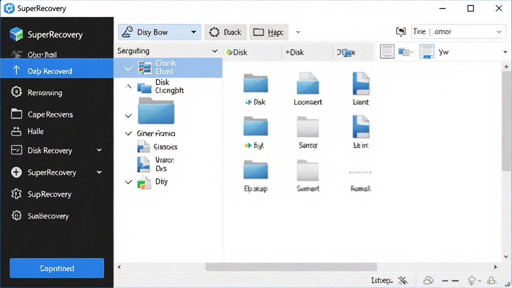Click the Hapc toolbar button

click(268, 32)
